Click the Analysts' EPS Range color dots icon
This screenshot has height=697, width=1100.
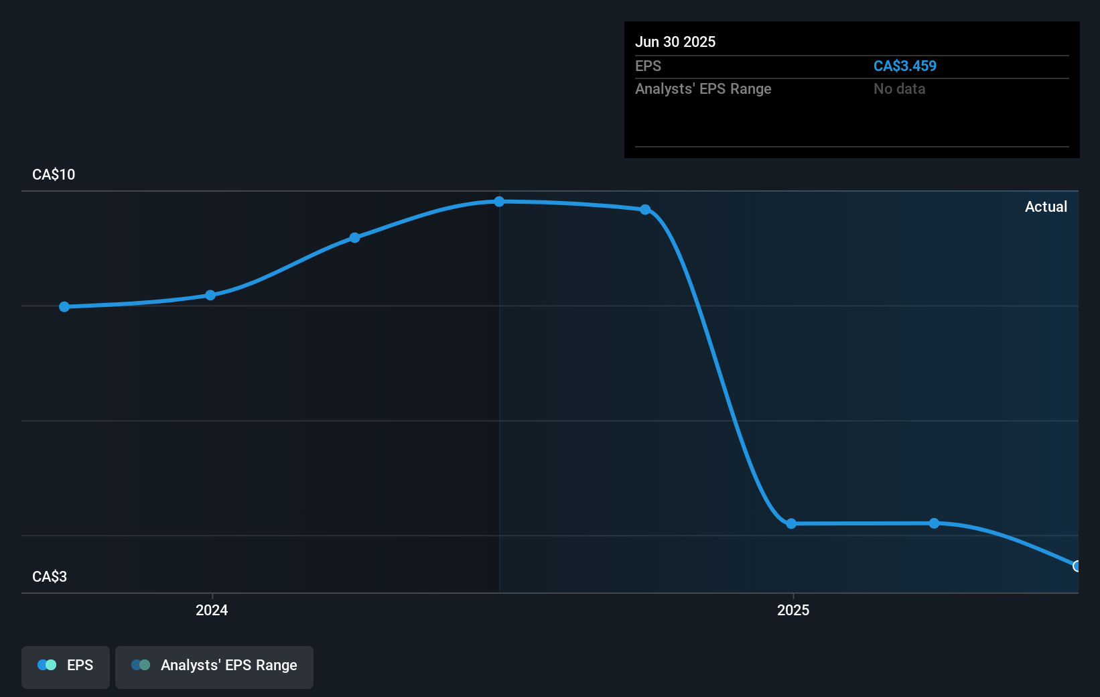[x=141, y=665]
